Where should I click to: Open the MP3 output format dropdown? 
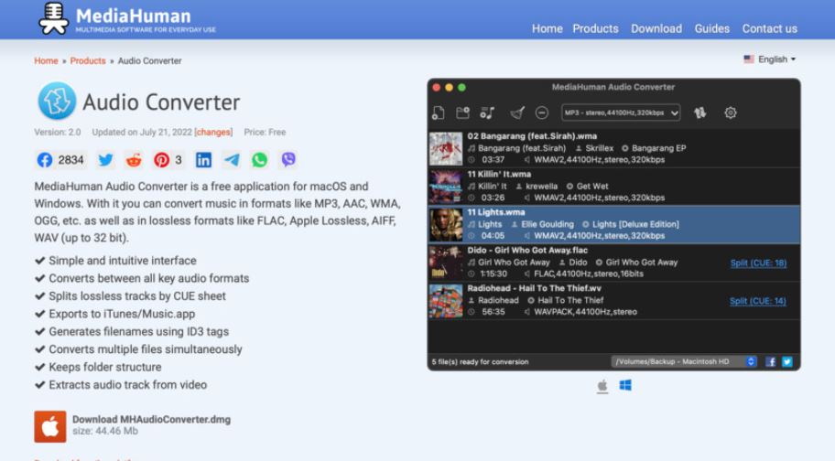[x=621, y=113]
